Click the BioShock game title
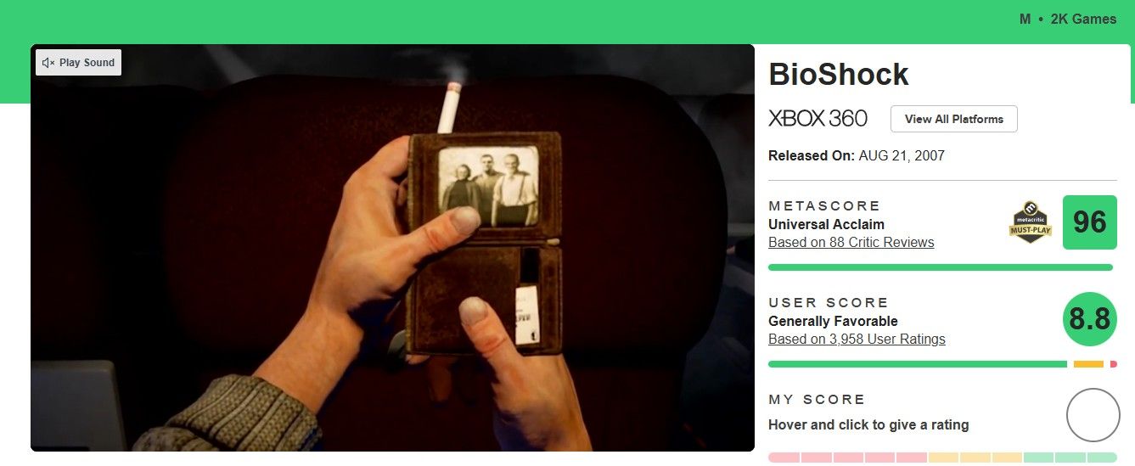Viewport: 1135px width, 466px height. pyautogui.click(x=839, y=75)
